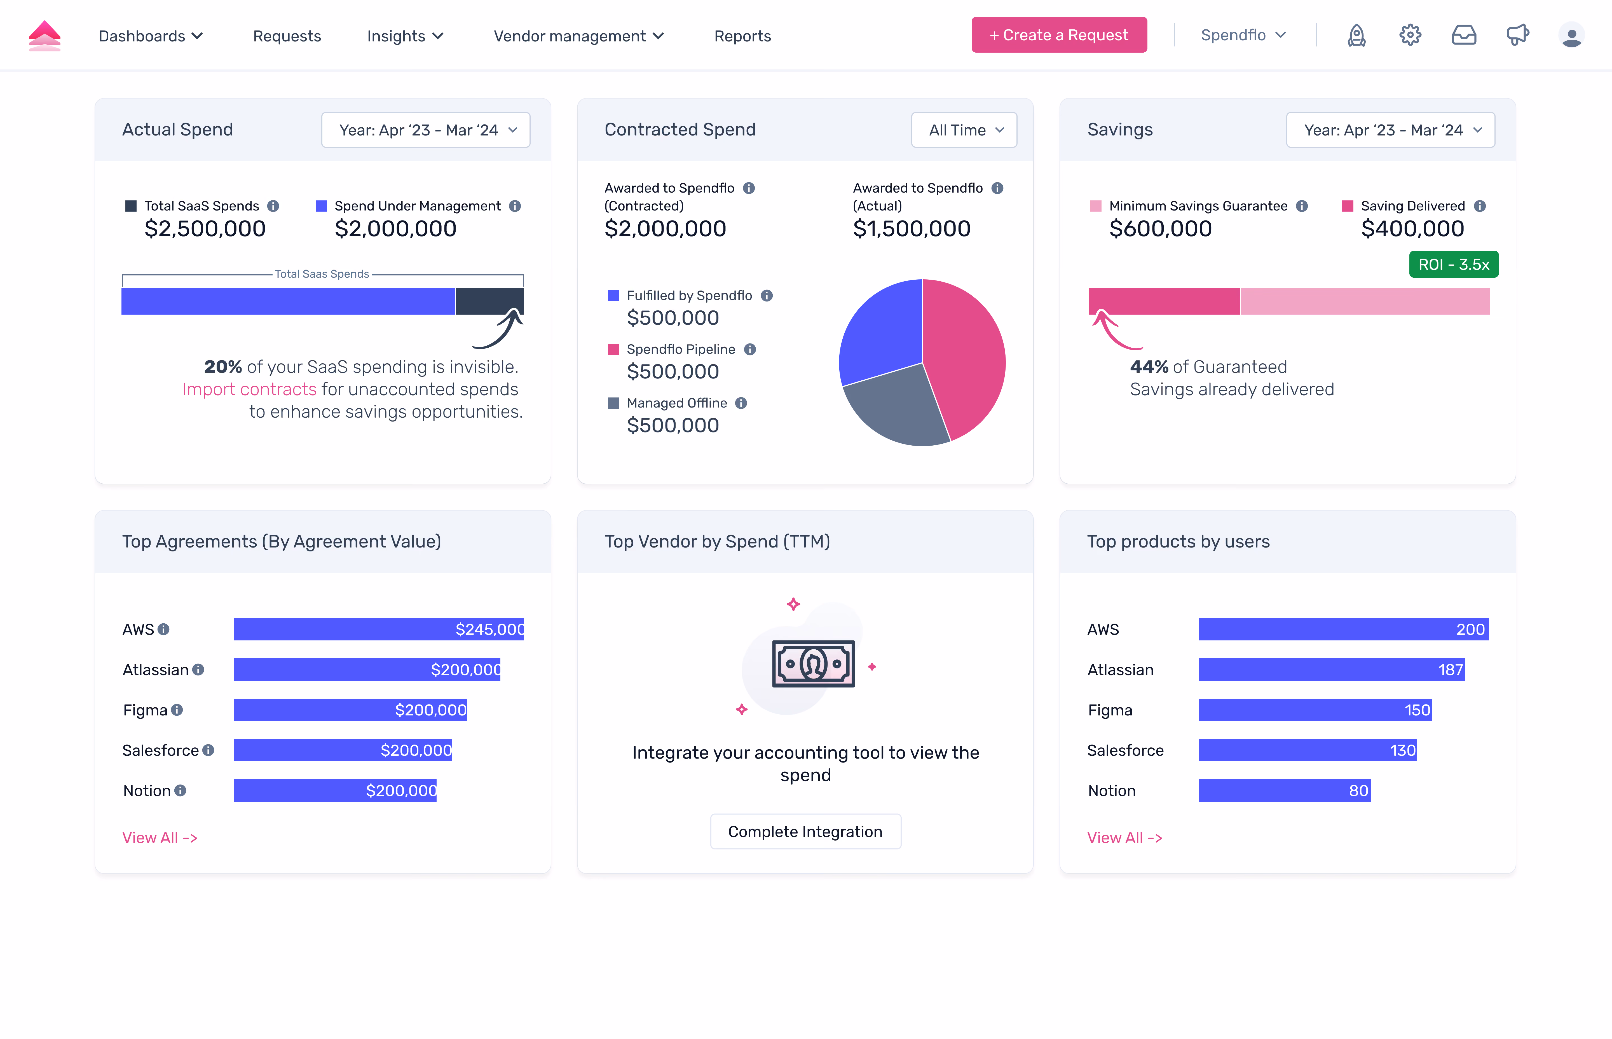Screen dimensions: 1612x1039
Task: Click the Salesforce 130 users bar
Action: click(x=1308, y=750)
